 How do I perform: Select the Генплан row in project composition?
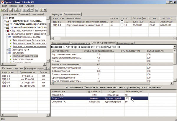[x=112, y=61]
